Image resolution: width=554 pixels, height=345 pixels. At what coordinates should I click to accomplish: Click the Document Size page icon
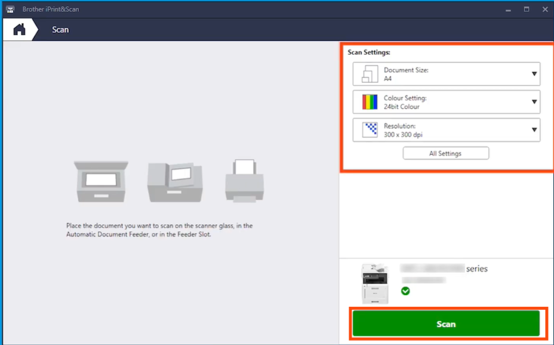pos(370,74)
